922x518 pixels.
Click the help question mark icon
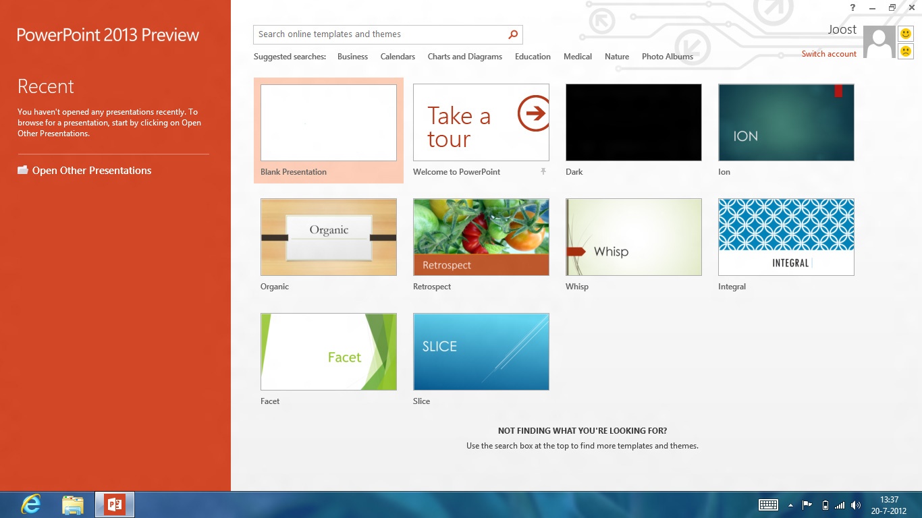tap(853, 7)
